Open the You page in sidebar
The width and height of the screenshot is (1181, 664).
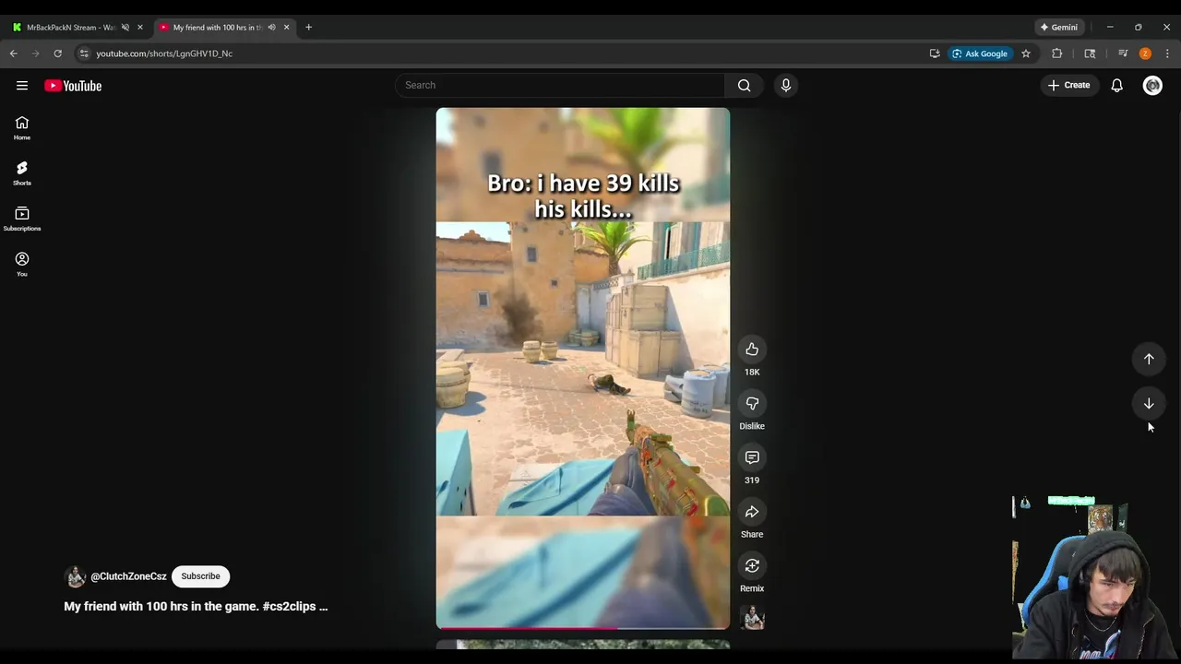tap(22, 265)
